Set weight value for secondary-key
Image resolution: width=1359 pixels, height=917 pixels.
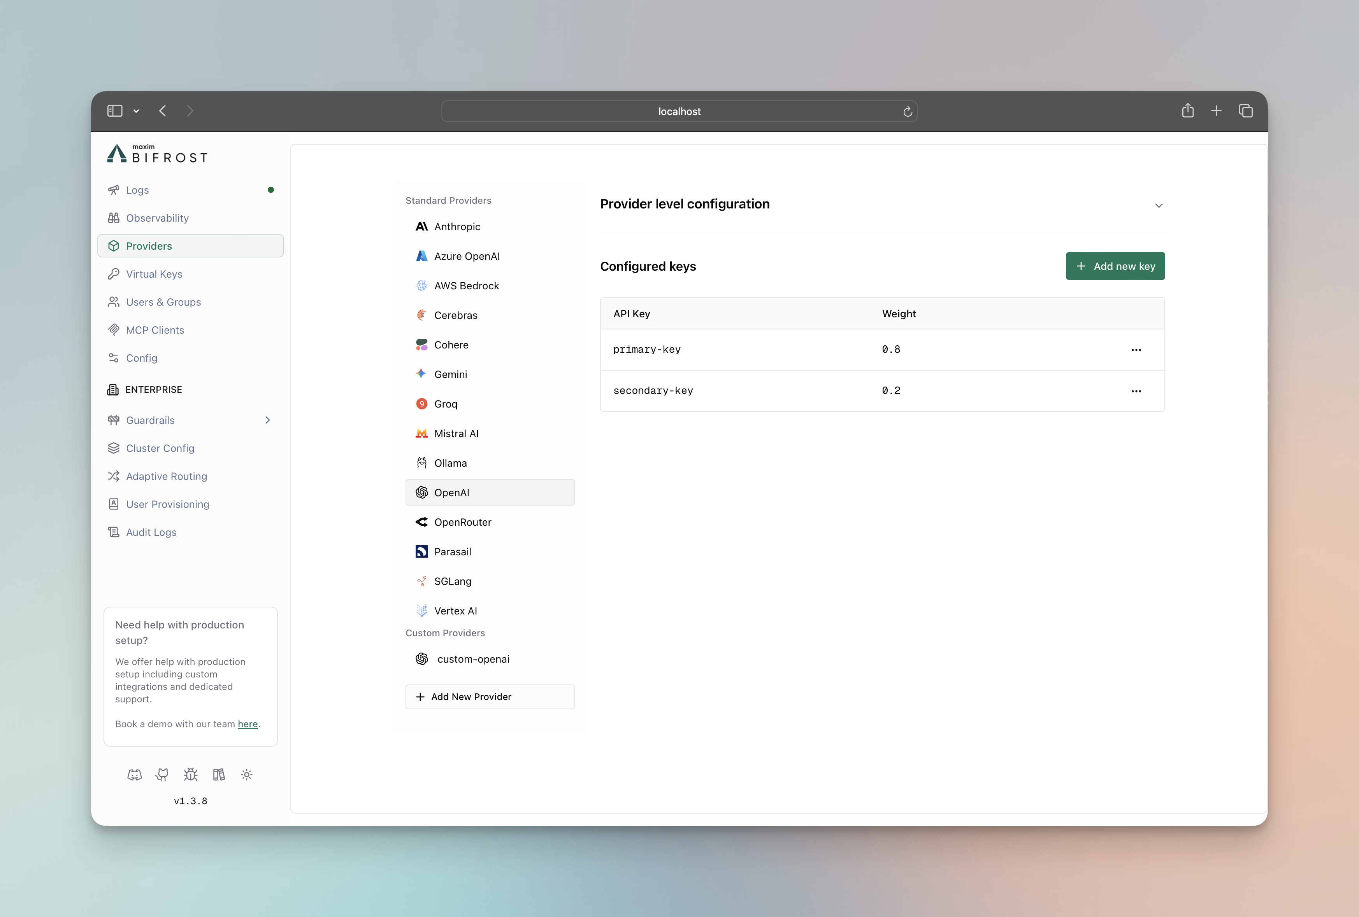[890, 390]
